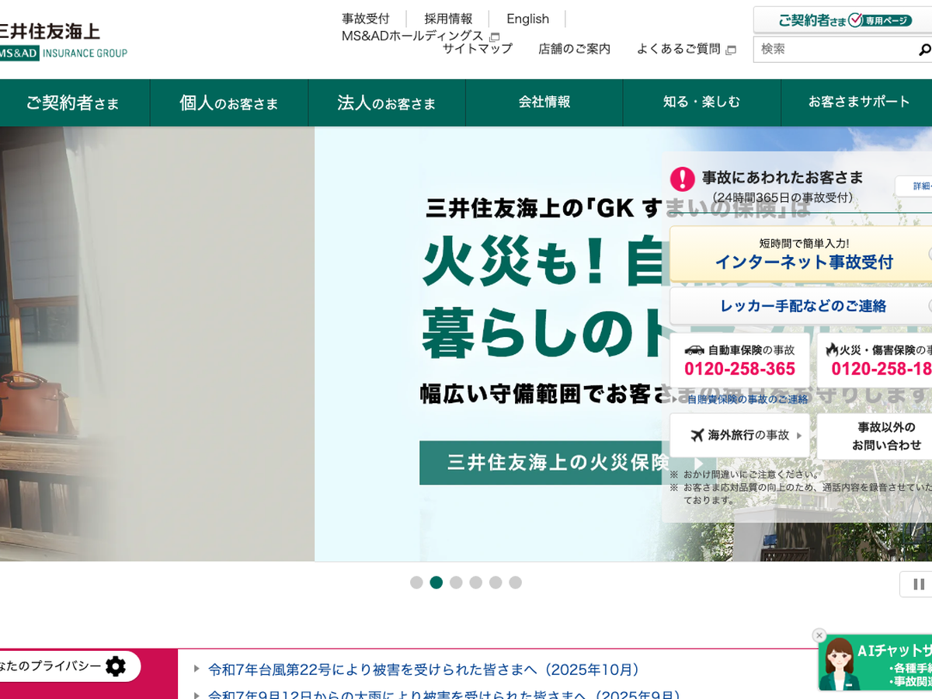Screen dimensions: 932x699
Task: Expand the 法人のお客さま navigation menu
Action: click(387, 103)
